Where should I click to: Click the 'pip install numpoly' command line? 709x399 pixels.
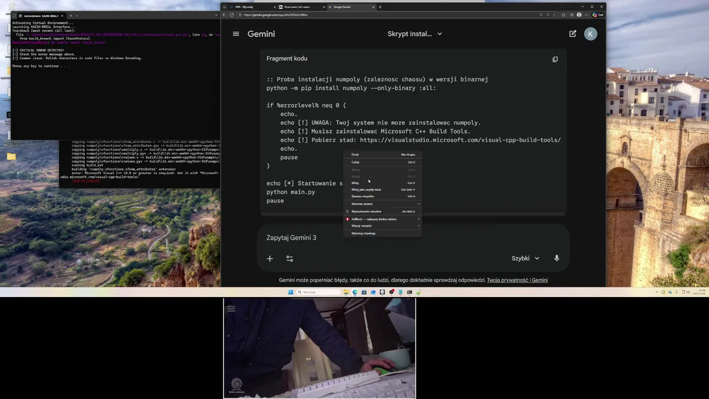(351, 88)
